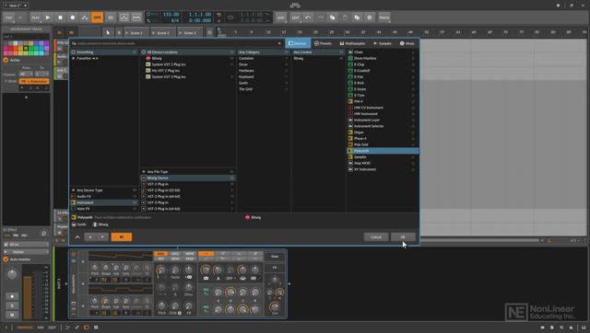Switch to the Presets browser tab
Image resolution: width=590 pixels, height=333 pixels.
324,43
